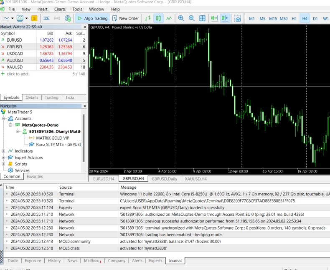Image resolution: width=330 pixels, height=270 pixels.
Task: Switch to the XAUUSD,H4 chart tab
Action: point(196,179)
